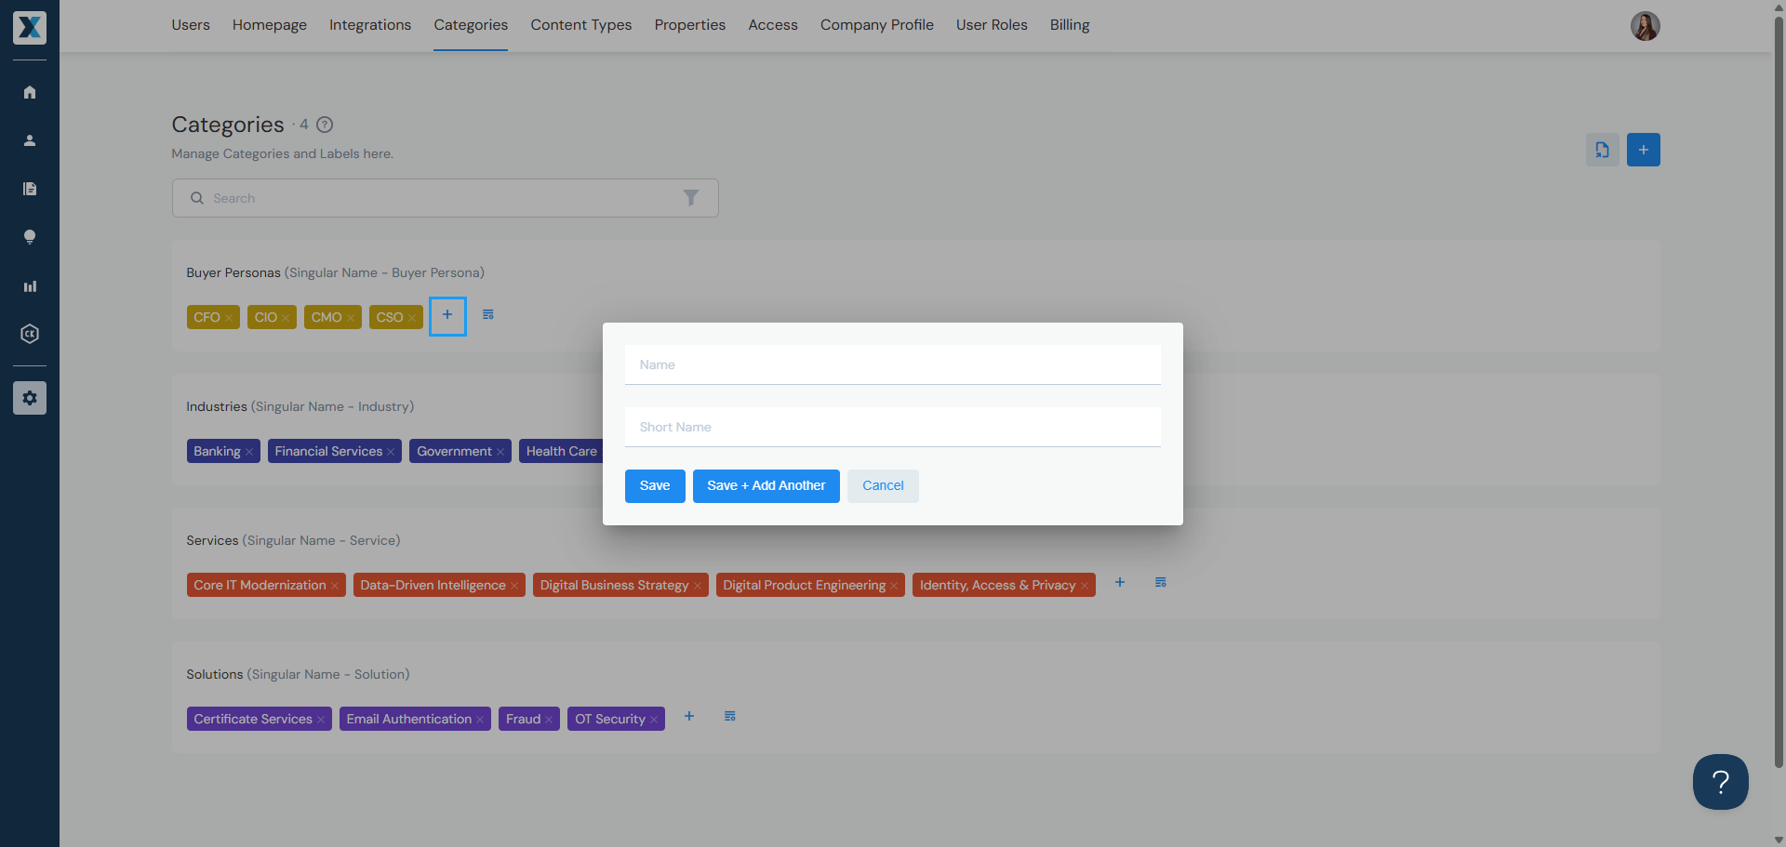Image resolution: width=1786 pixels, height=847 pixels.
Task: Remove the Government label
Action: (500, 452)
